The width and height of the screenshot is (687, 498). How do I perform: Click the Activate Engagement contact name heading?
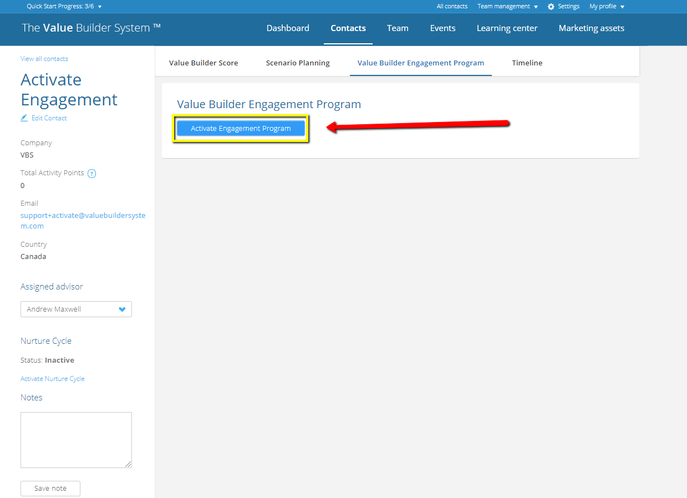(x=69, y=89)
